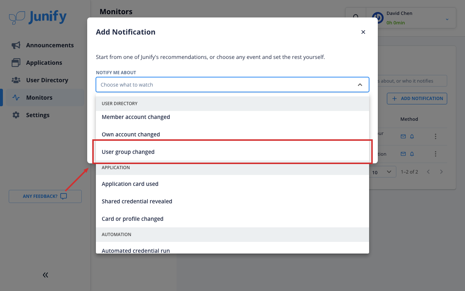The height and width of the screenshot is (291, 465).
Task: Open the three-dot menu of the first monitor row
Action: (x=436, y=136)
